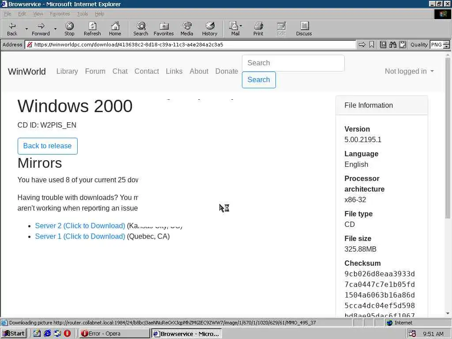This screenshot has height=339, width=452.
Task: Click the address bar URL field
Action: tap(190, 45)
